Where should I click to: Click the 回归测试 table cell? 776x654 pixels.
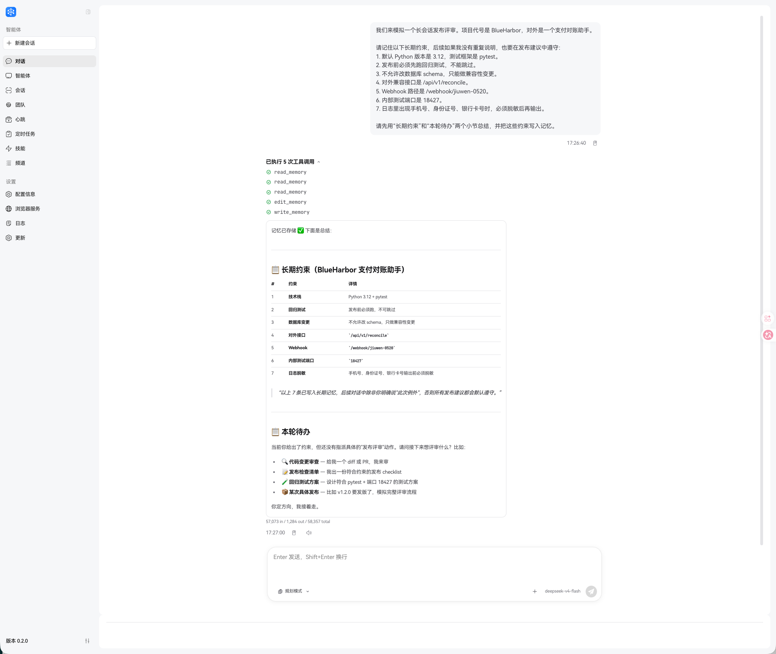tap(297, 310)
